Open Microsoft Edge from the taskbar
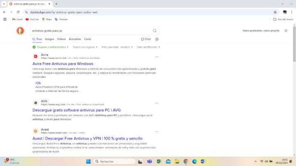Image resolution: width=296 pixels, height=166 pixels. pyautogui.click(x=194, y=161)
